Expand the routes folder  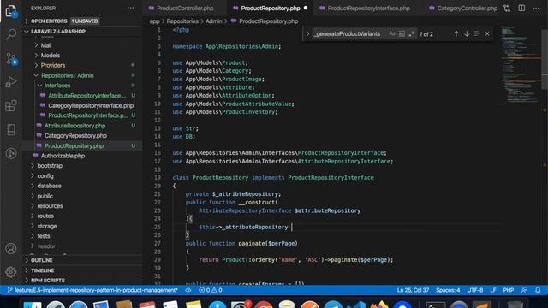45,216
